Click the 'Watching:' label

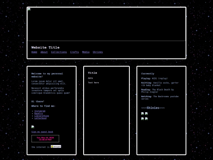point(146,96)
